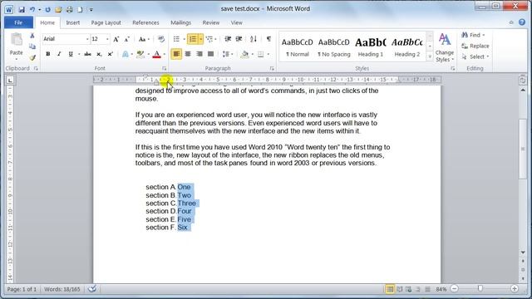532x299 pixels.
Task: Open the Borders dropdown arrow
Action: tap(268, 54)
